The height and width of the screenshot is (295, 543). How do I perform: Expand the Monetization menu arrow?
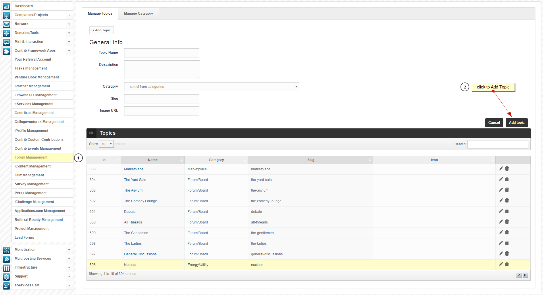tap(69, 250)
